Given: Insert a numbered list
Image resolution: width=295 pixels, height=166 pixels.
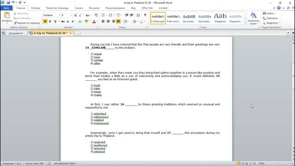Looking at the screenshot, I should click(x=111, y=15).
